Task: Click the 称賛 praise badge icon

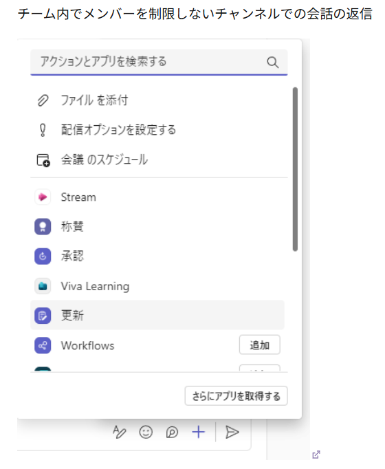Action: pos(43,227)
